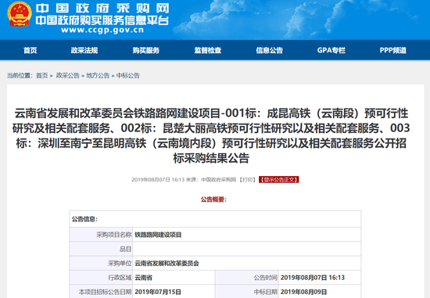430x298 pixels.
Task: Open the PPP频道 navigation item
Action: pos(393,50)
